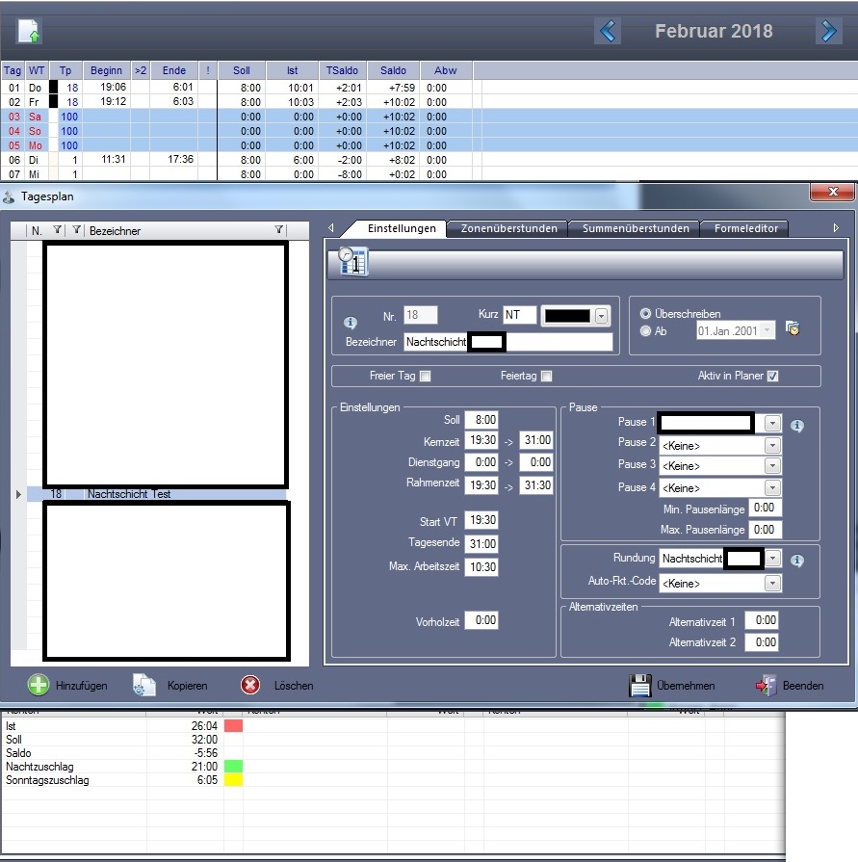Click info icon next to Nr. field
The height and width of the screenshot is (862, 858).
click(x=351, y=323)
